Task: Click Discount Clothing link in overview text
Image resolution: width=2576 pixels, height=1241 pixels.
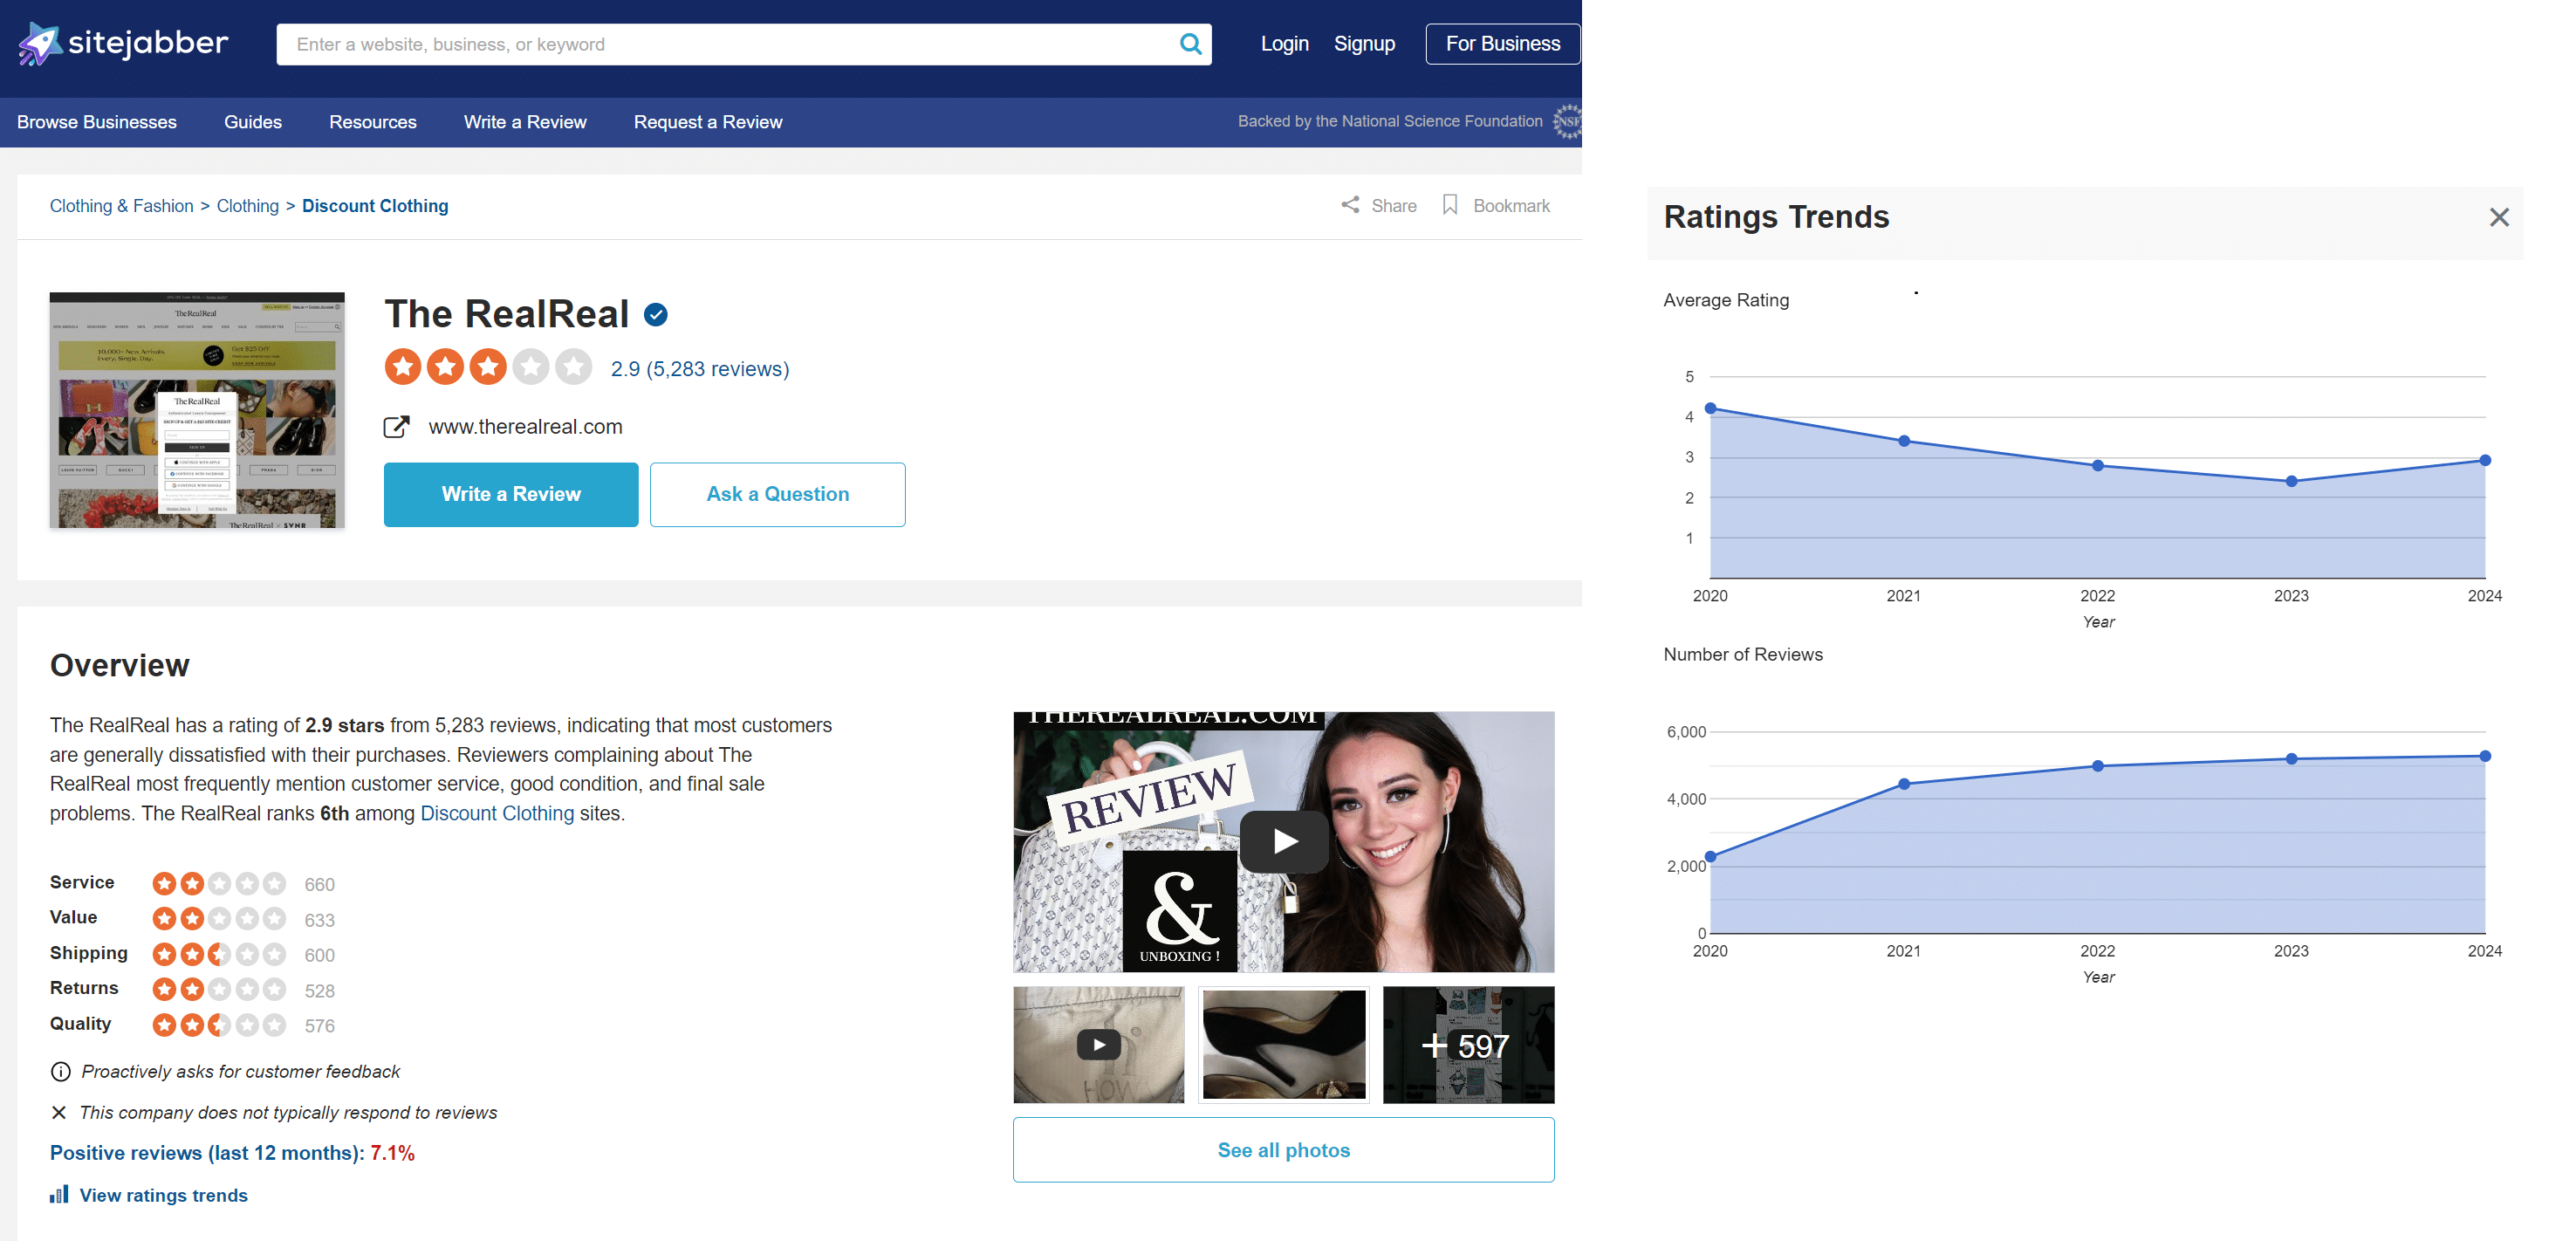Action: point(497,813)
